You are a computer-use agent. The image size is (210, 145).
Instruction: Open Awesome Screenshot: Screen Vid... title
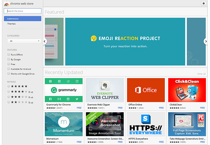(105, 139)
